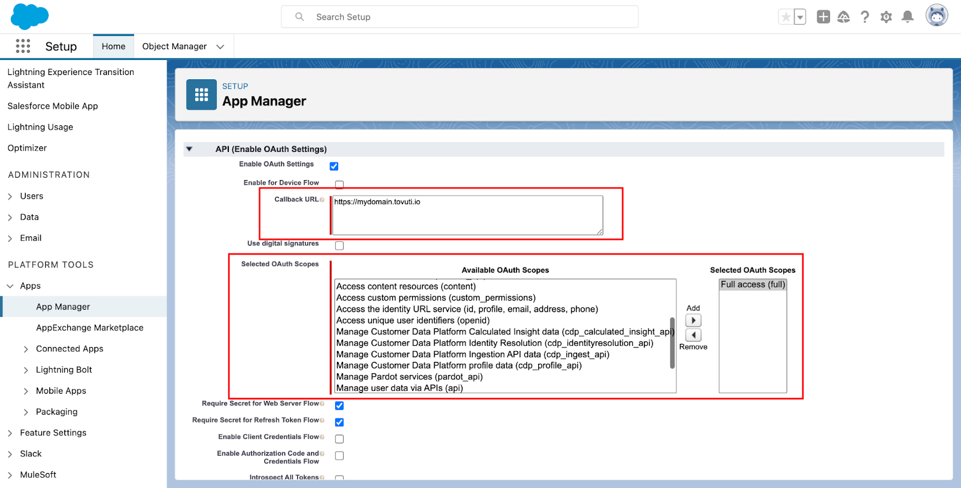Click Require Secret for Web Server Flow help icon
Screen dimensions: 961x488
(322, 403)
